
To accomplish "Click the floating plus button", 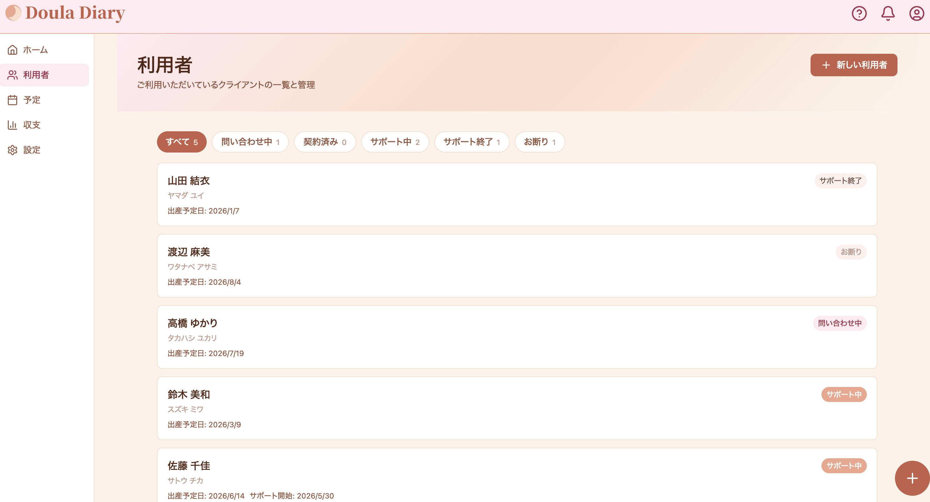I will coord(912,478).
